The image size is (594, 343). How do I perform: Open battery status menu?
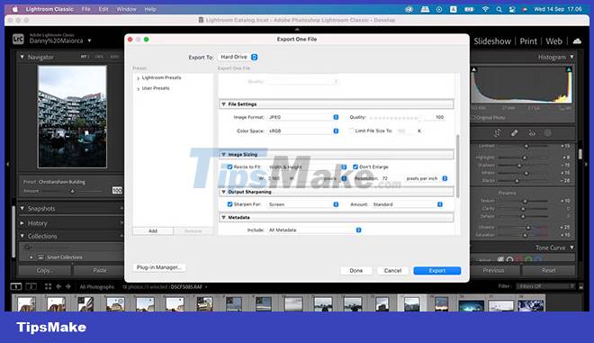click(469, 10)
